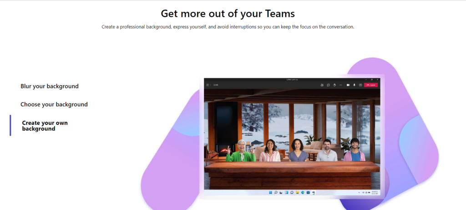Image resolution: width=466 pixels, height=210 pixels.
Task: Click the Teams app icon in the taskbar
Action: 314,192
